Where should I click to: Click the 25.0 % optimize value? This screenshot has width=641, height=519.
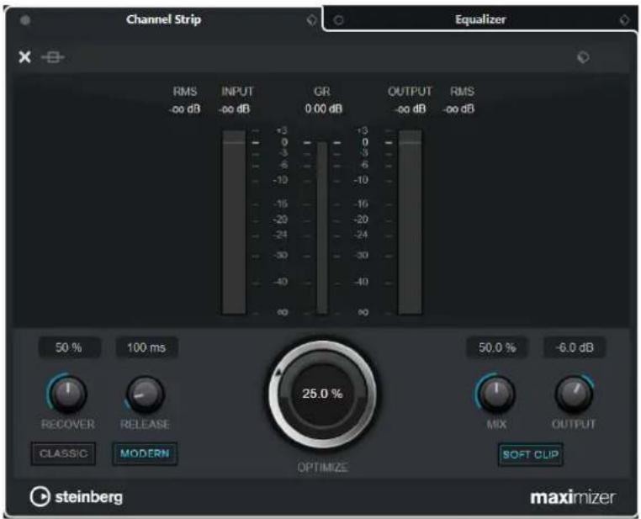pyautogui.click(x=322, y=394)
